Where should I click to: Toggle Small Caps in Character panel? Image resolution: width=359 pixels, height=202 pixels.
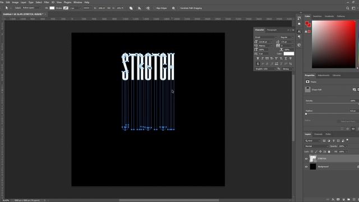coord(271,58)
